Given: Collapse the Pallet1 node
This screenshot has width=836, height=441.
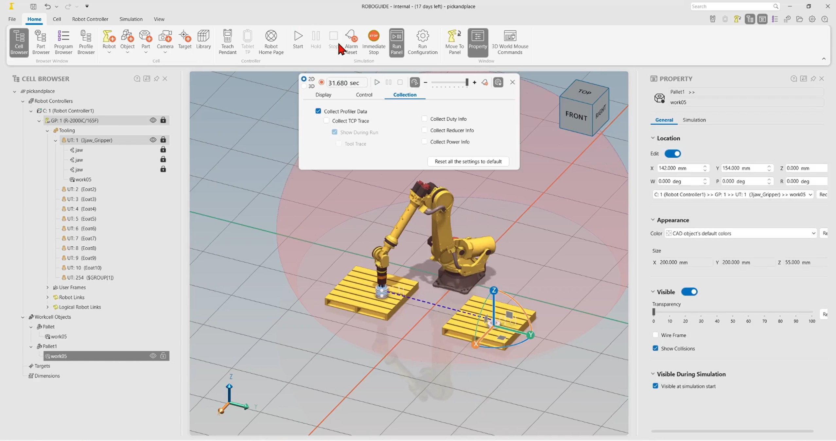Looking at the screenshot, I should point(31,346).
